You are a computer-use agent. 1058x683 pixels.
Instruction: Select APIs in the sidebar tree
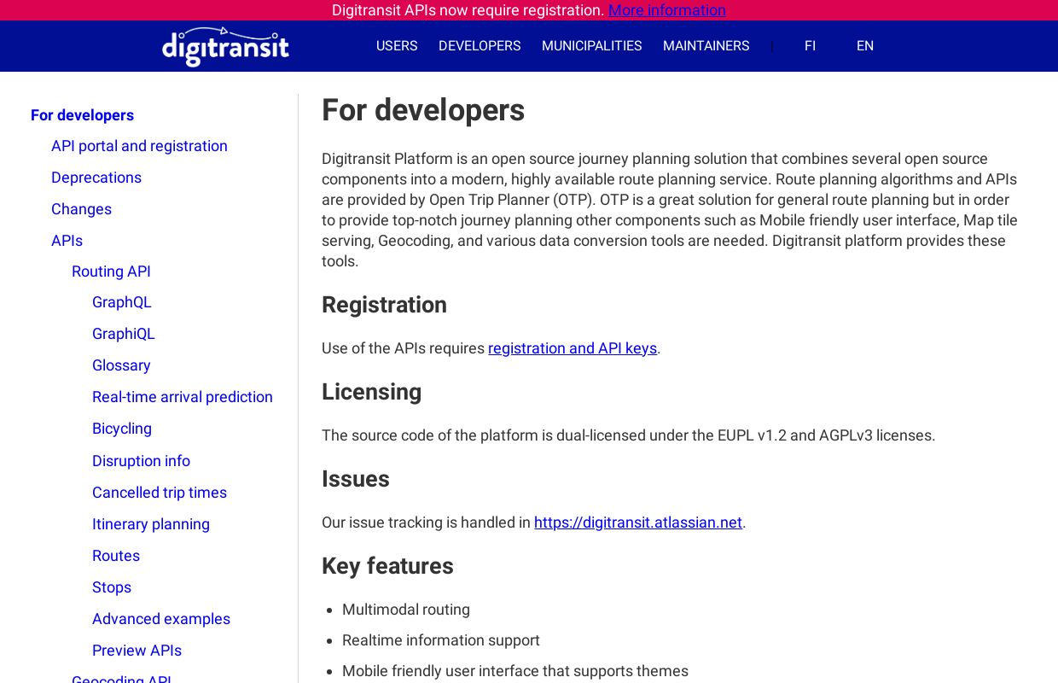(67, 241)
